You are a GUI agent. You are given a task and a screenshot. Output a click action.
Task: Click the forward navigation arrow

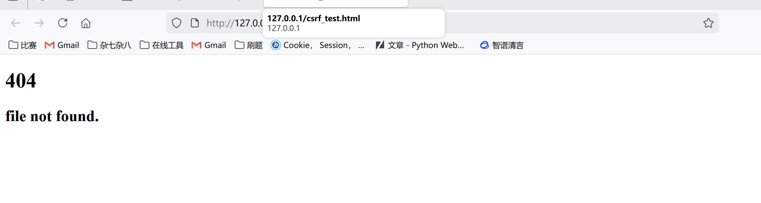coord(39,23)
